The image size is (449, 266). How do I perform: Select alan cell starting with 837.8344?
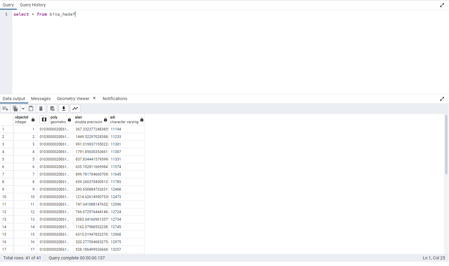pos(91,159)
